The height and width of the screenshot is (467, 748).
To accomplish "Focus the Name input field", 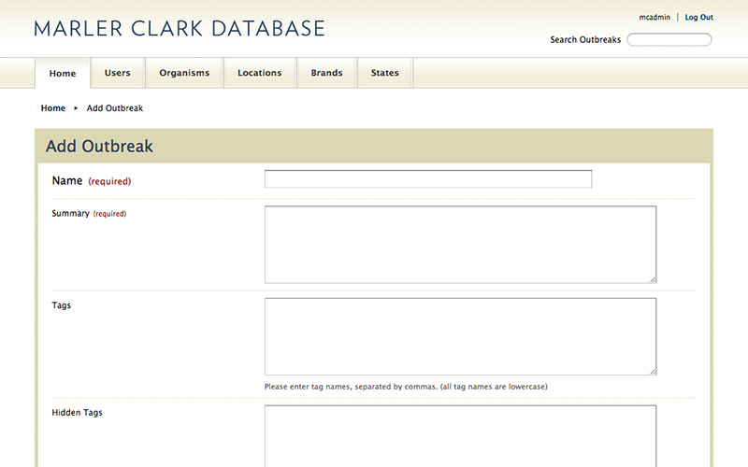I will pyautogui.click(x=428, y=179).
